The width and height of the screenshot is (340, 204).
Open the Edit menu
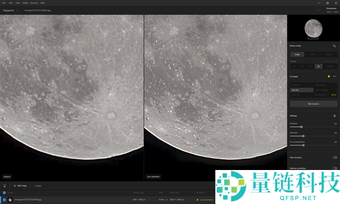[11, 3]
